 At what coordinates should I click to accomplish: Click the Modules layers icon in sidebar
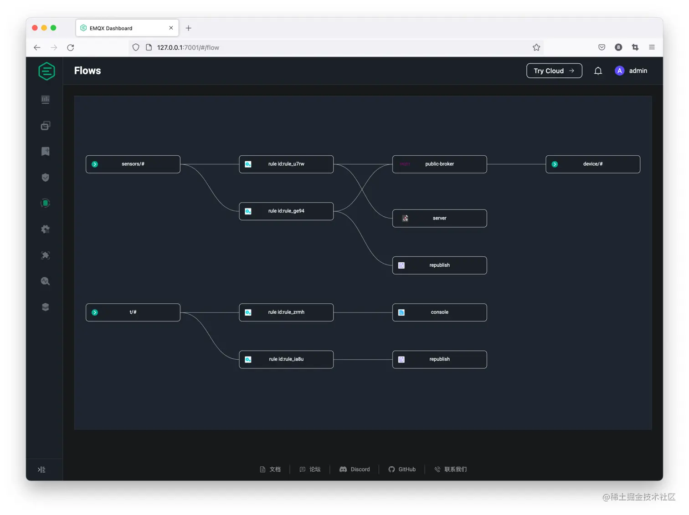point(45,307)
